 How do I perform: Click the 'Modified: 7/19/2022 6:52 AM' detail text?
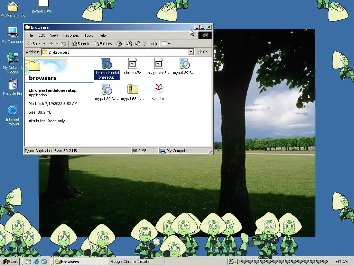tap(53, 104)
